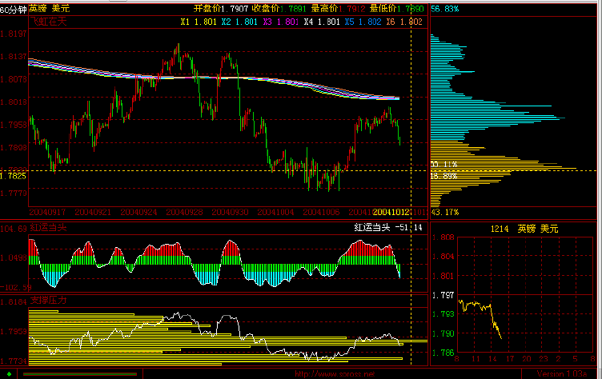This screenshot has height=379, width=602.
Task: Click the 1.8137 price axis label
Action: (x=14, y=57)
